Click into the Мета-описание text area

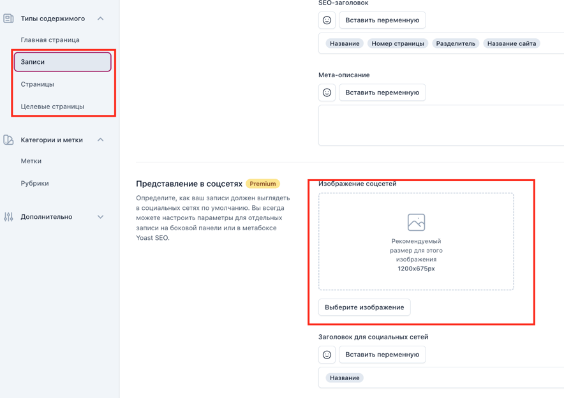coord(441,126)
